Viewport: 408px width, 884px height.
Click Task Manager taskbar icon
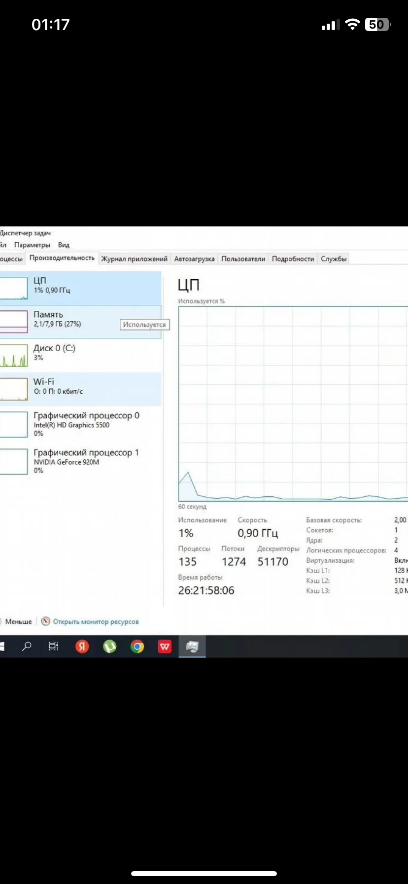click(192, 646)
